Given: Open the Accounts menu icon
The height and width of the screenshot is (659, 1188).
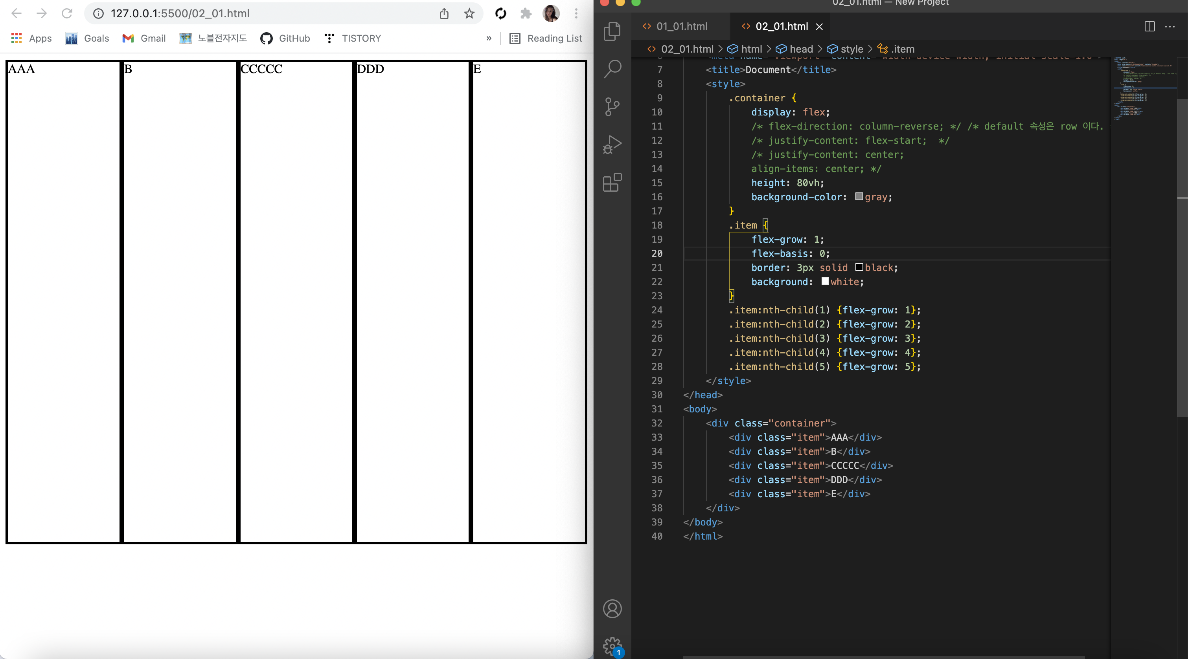Looking at the screenshot, I should (612, 609).
